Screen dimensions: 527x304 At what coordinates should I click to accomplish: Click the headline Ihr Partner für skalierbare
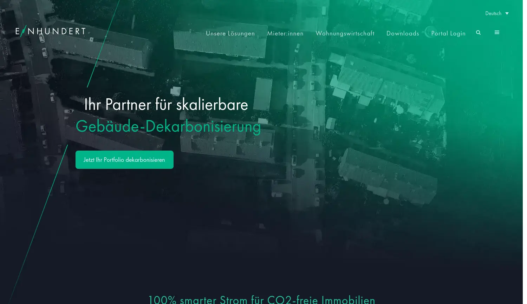pyautogui.click(x=166, y=105)
